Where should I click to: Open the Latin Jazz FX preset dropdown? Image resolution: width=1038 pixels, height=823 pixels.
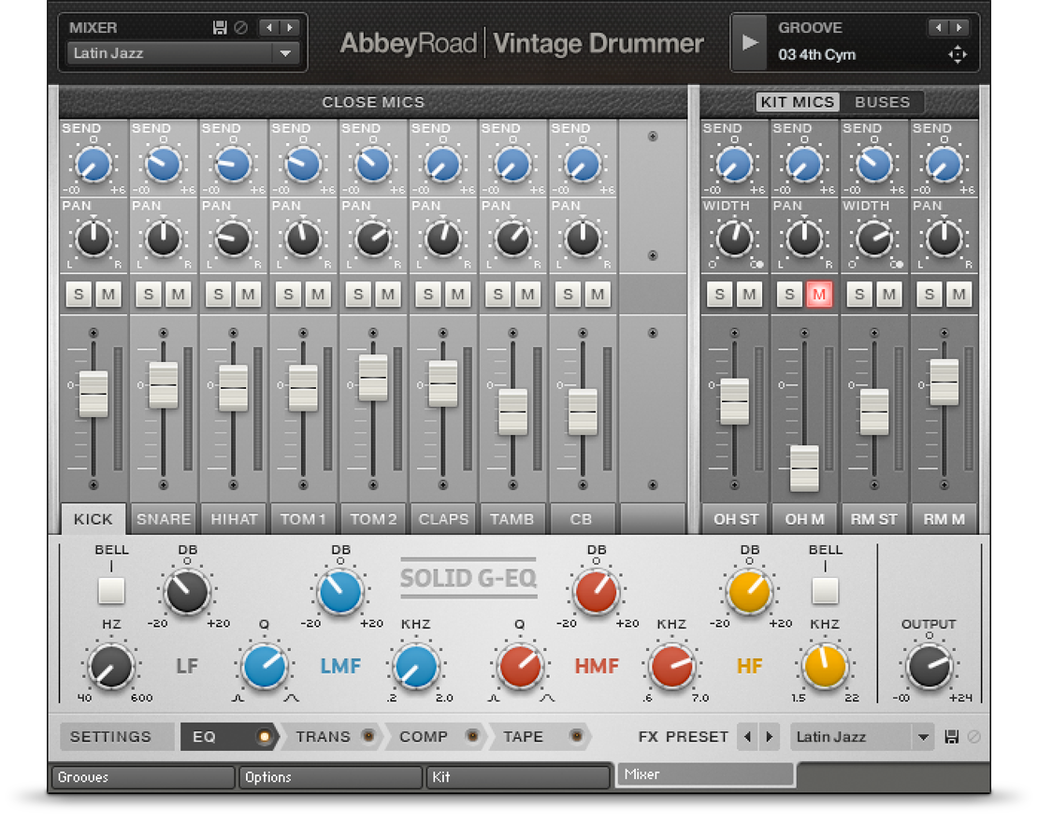[862, 737]
